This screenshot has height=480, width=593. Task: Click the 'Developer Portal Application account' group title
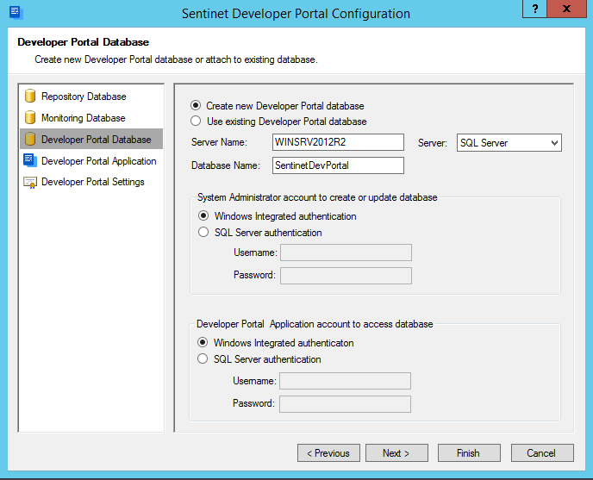(315, 324)
